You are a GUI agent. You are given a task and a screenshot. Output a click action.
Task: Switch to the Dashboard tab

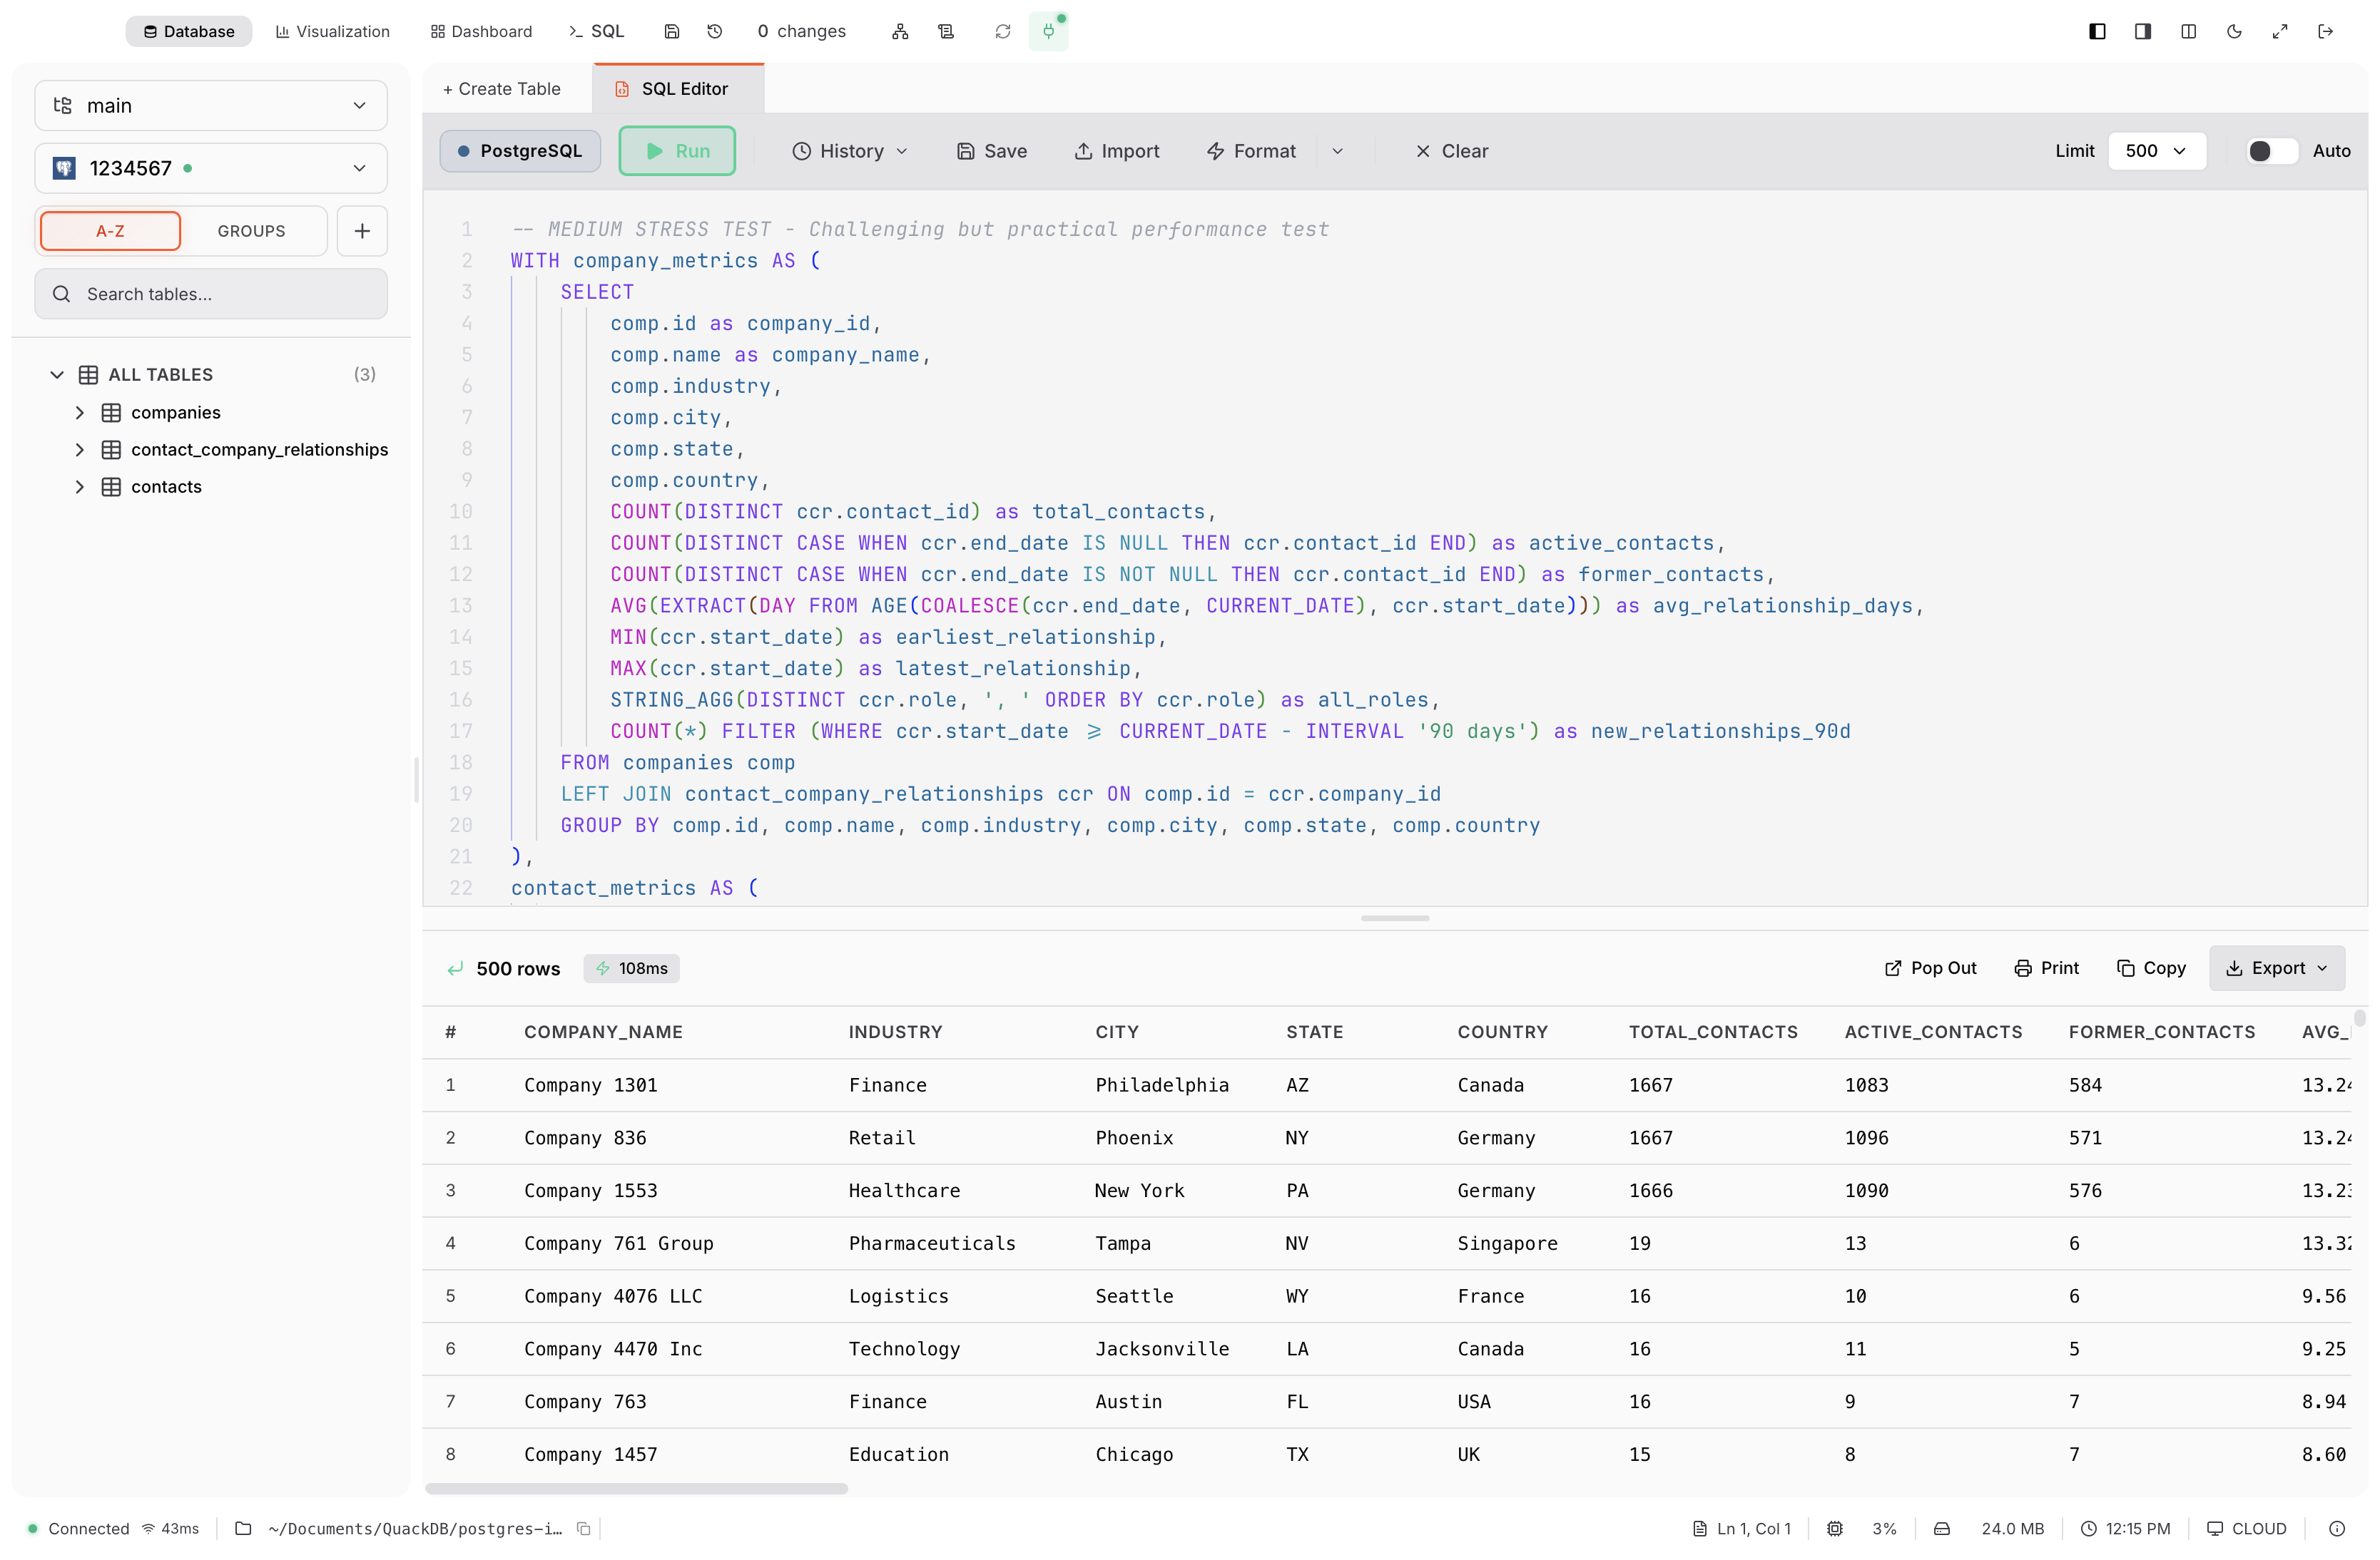tap(481, 31)
